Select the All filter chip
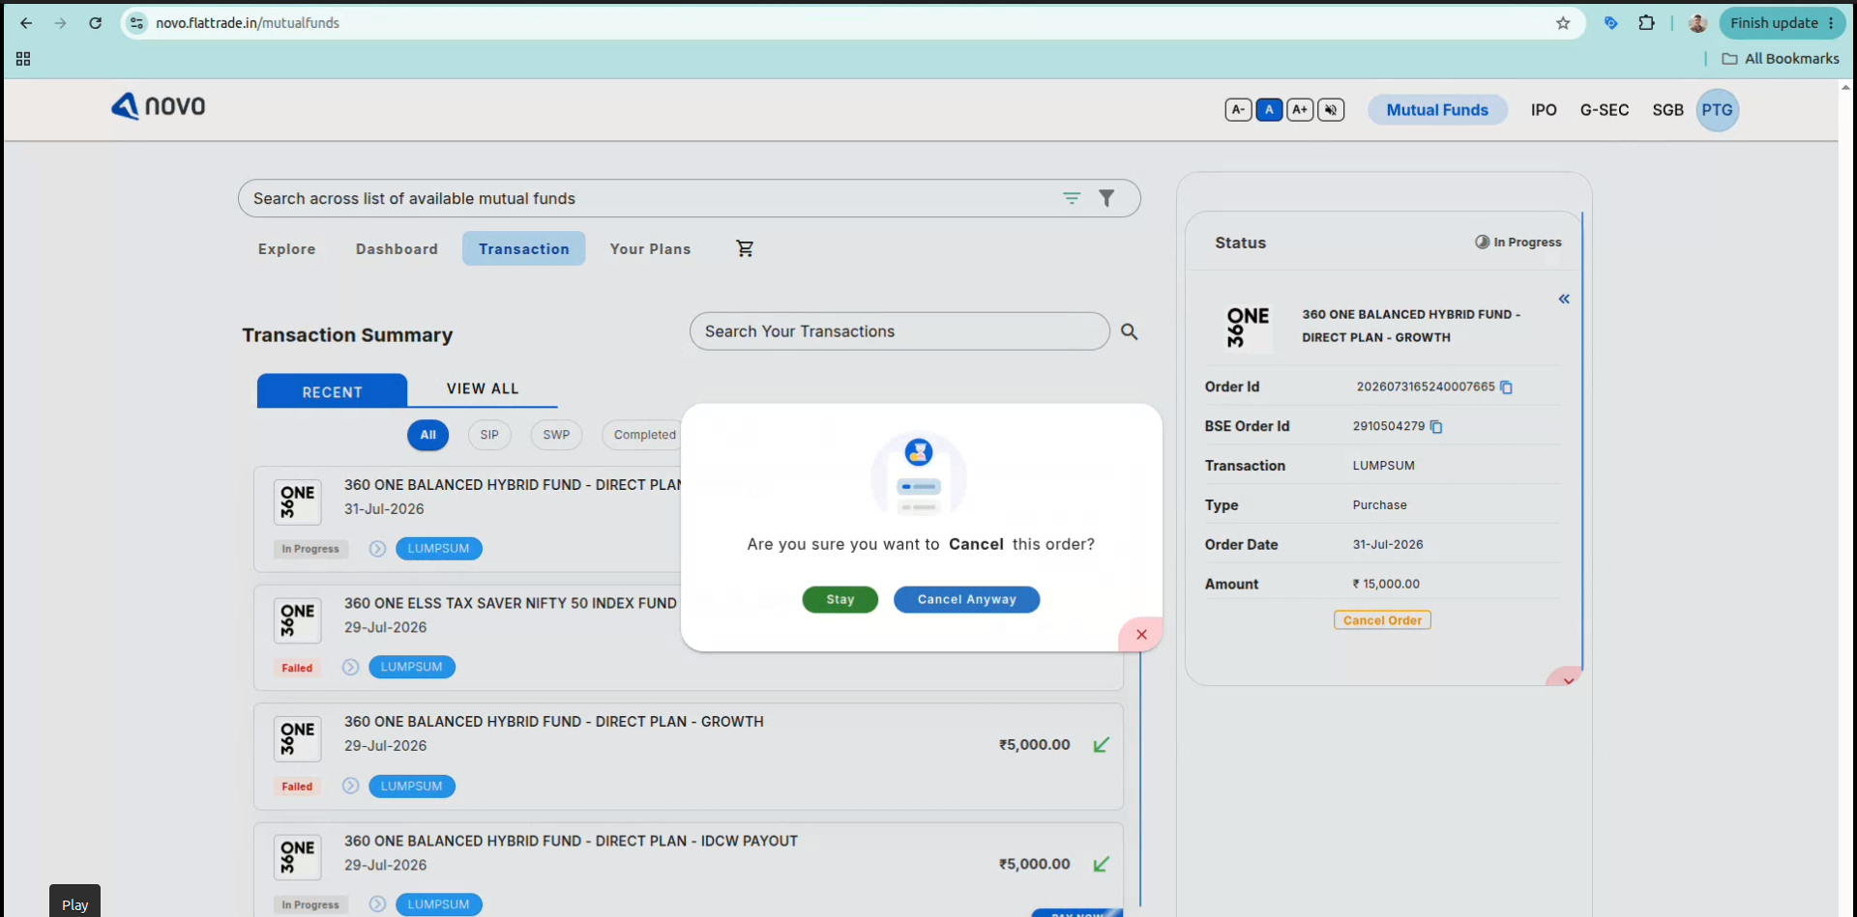Viewport: 1857px width, 917px height. pyautogui.click(x=428, y=435)
